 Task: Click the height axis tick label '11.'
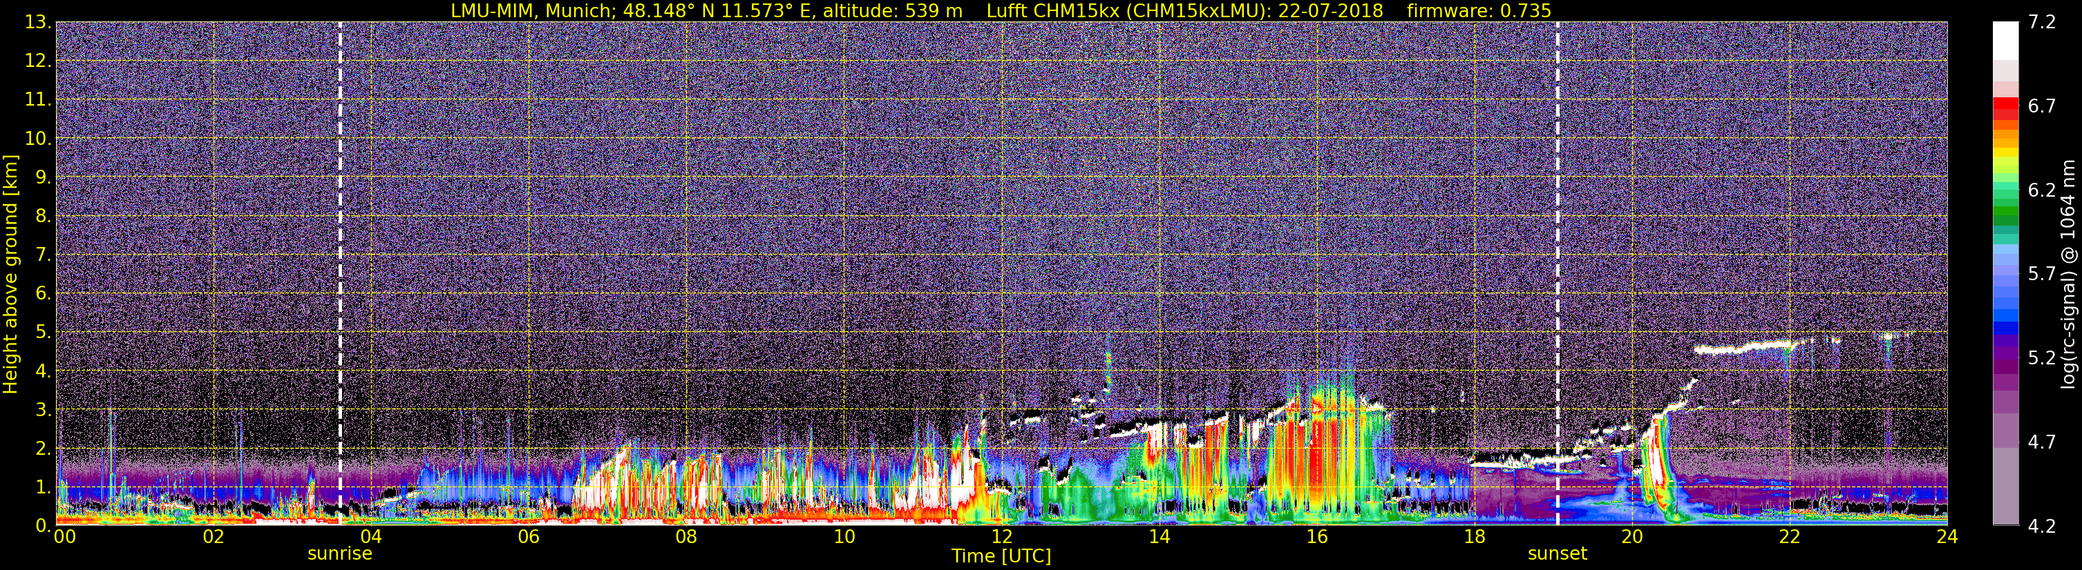click(38, 100)
